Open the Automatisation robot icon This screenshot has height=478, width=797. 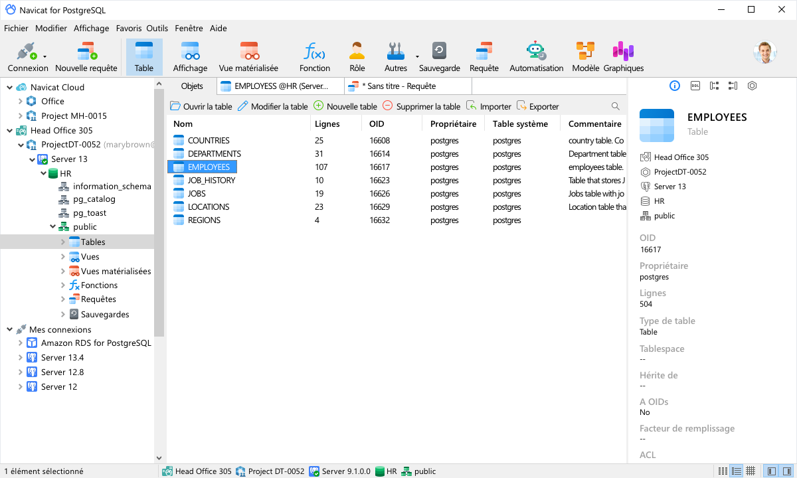[536, 57]
